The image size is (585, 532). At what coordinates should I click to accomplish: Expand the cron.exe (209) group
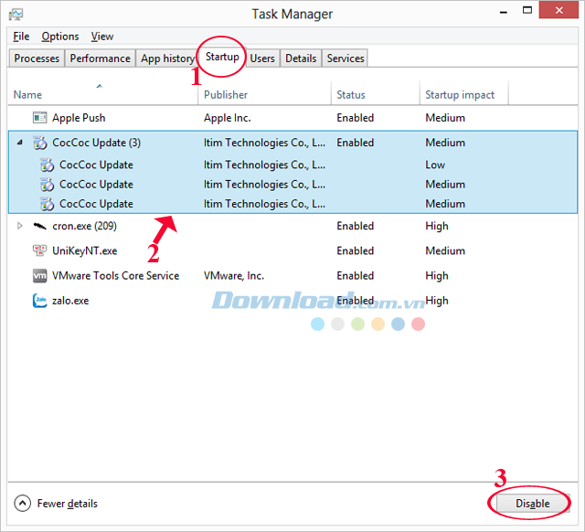pos(20,226)
